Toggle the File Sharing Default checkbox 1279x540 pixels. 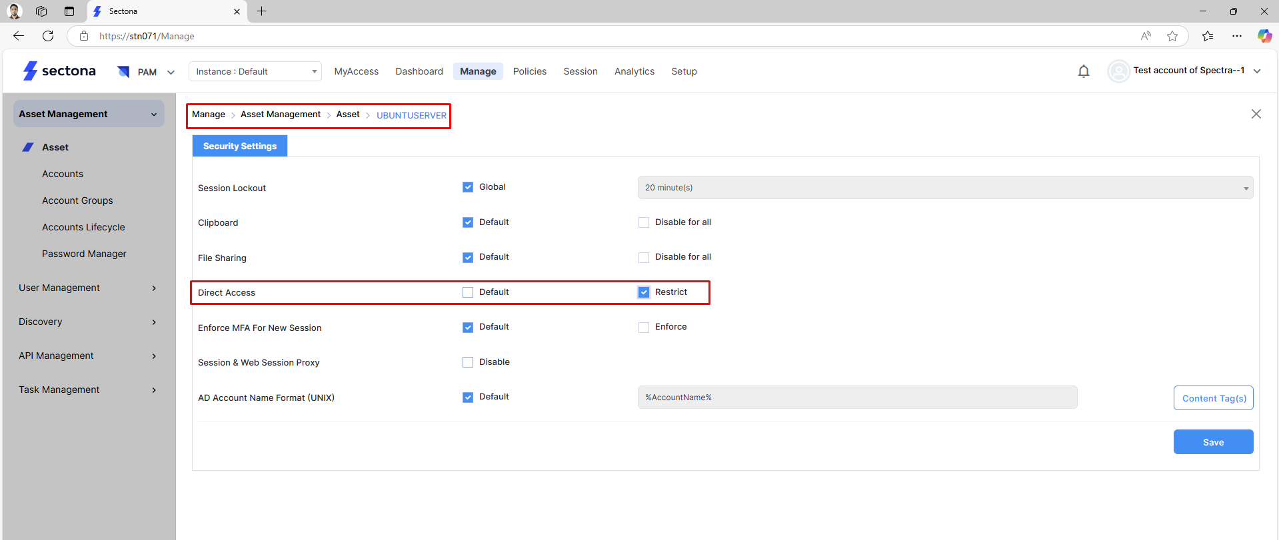point(468,257)
